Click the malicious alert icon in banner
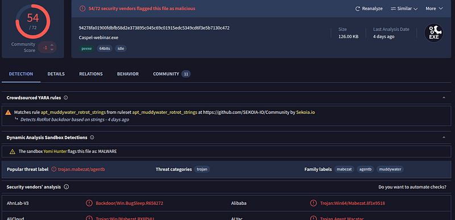This screenshot has height=220, width=455. 82,9
